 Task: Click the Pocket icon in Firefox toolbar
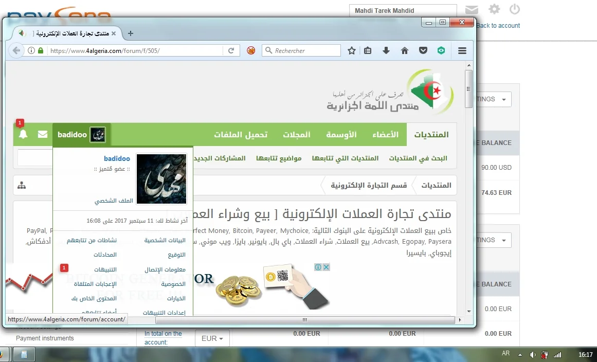423,50
